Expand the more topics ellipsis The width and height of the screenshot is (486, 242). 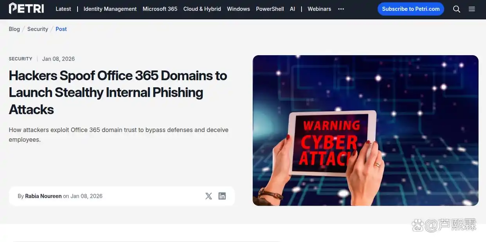click(x=341, y=9)
